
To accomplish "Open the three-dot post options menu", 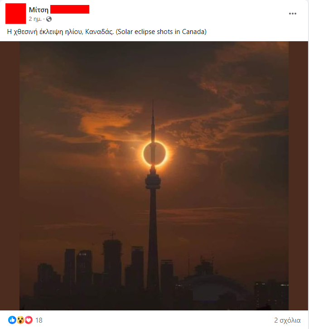I will (x=292, y=14).
